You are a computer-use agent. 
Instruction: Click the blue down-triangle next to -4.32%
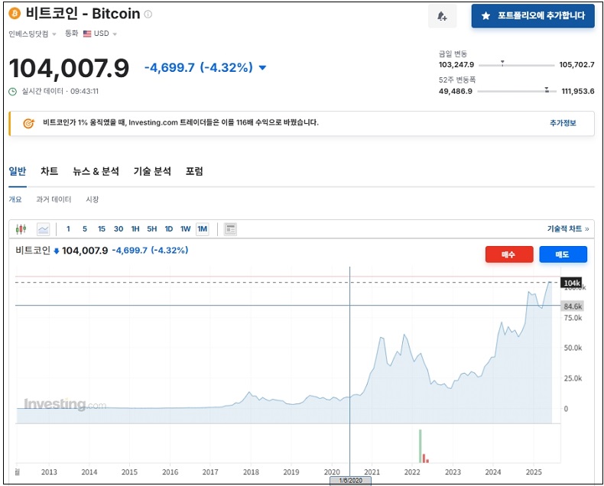pyautogui.click(x=262, y=68)
